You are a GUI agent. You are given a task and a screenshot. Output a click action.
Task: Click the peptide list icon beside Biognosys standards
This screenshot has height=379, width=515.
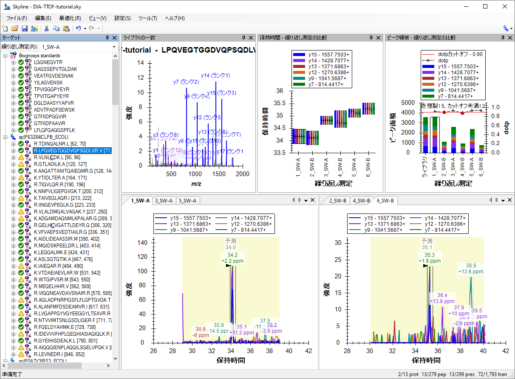pos(14,56)
